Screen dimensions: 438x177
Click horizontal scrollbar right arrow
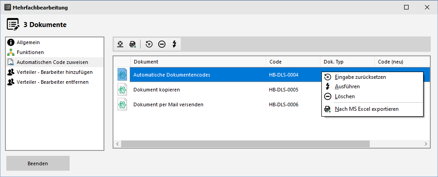tap(426, 144)
